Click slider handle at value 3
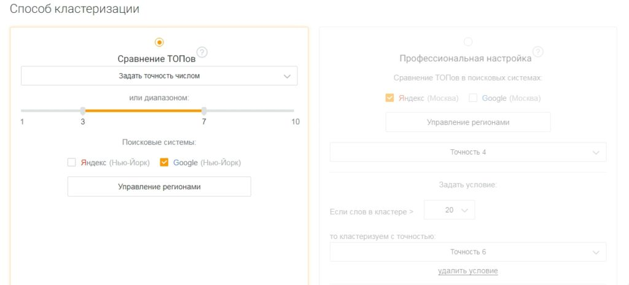Screen dimensions: 629x285 83,111
